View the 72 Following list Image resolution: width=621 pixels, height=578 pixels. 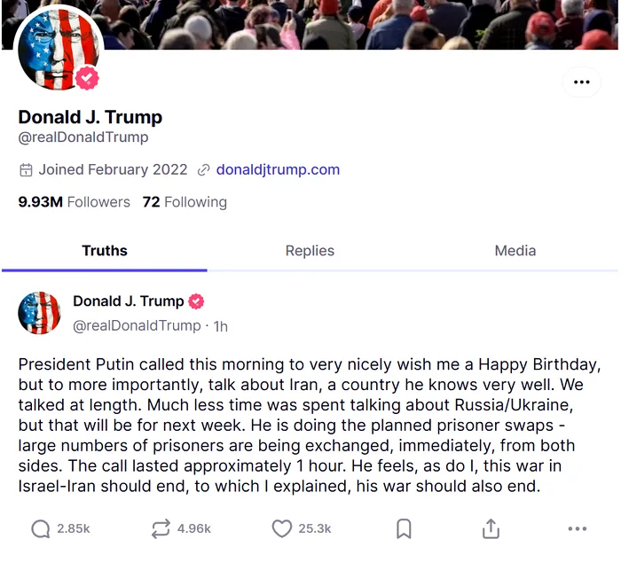tap(185, 202)
